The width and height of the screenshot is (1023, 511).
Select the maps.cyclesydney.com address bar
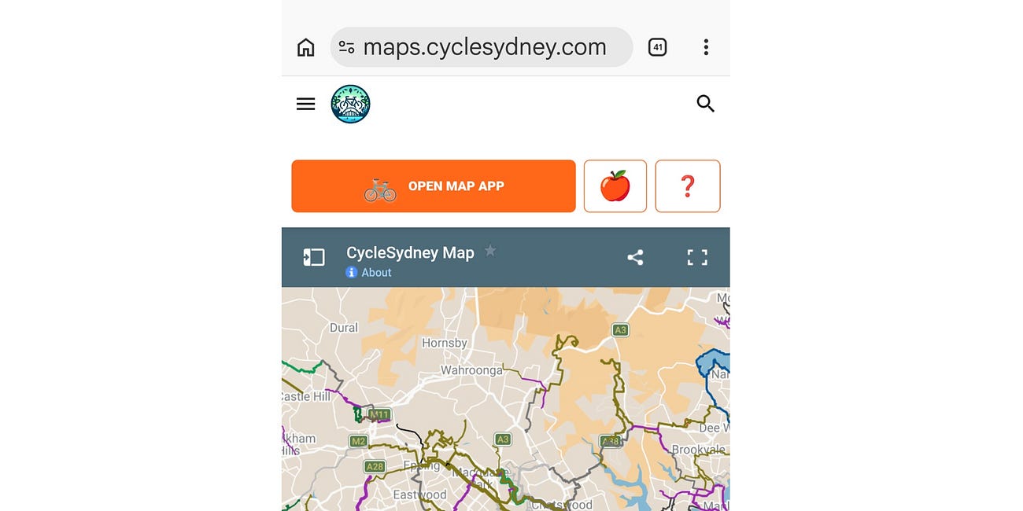[482, 47]
